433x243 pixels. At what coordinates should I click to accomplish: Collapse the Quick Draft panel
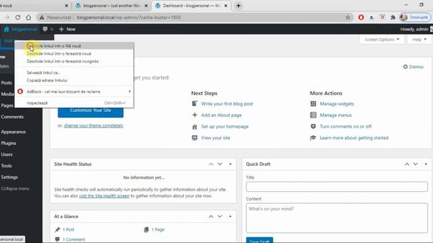(x=426, y=164)
